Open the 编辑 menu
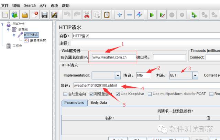This screenshot has width=220, height=140. point(16,5)
